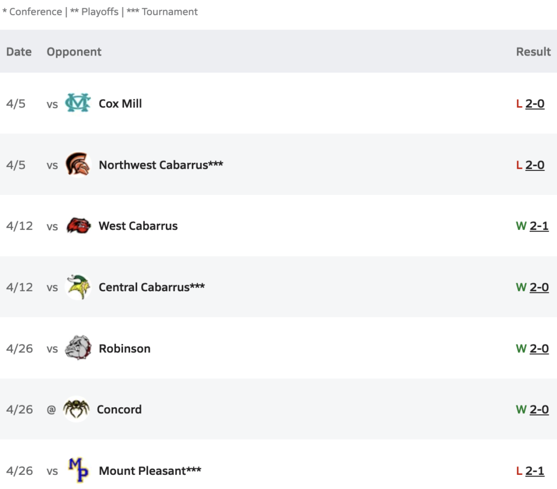Open the Robinson team link

pos(125,348)
